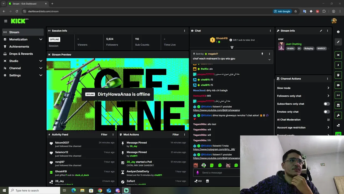Image resolution: width=344 pixels, height=194 pixels.
Task: Open Chat panel options menu
Action: click(x=270, y=31)
